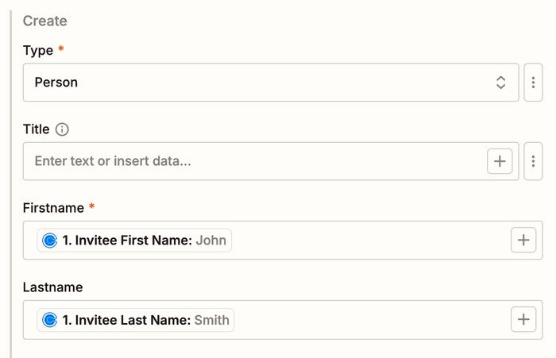Click the Title field label
Viewport: 556px width, 358px height.
(x=37, y=129)
